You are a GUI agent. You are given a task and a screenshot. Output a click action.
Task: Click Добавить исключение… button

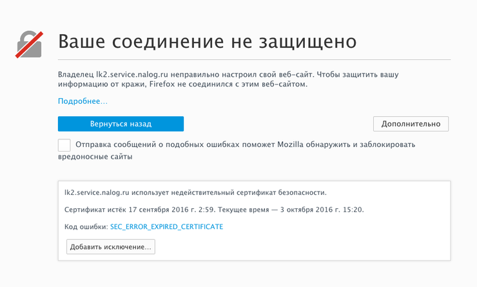pos(111,247)
